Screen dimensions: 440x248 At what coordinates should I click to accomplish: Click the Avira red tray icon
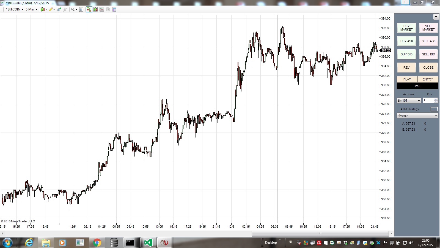click(x=319, y=243)
